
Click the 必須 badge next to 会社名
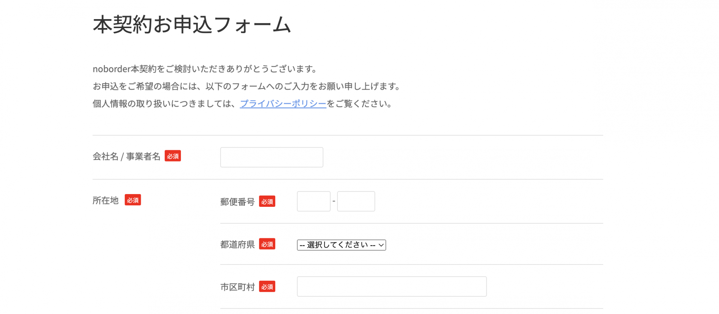click(x=173, y=156)
